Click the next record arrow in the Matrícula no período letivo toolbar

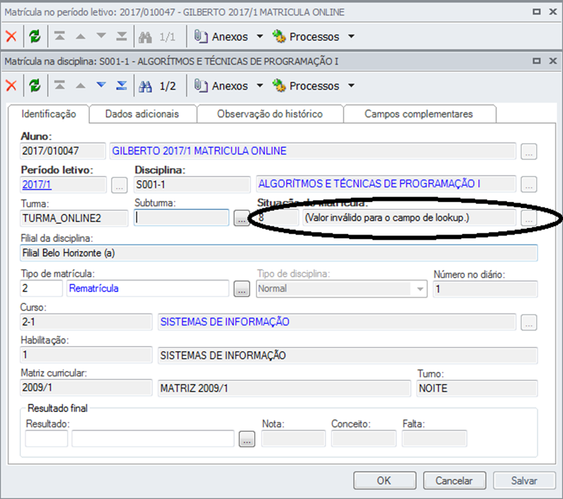101,35
